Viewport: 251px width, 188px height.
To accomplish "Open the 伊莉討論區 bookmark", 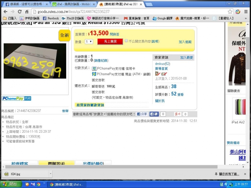I will pos(30,18).
